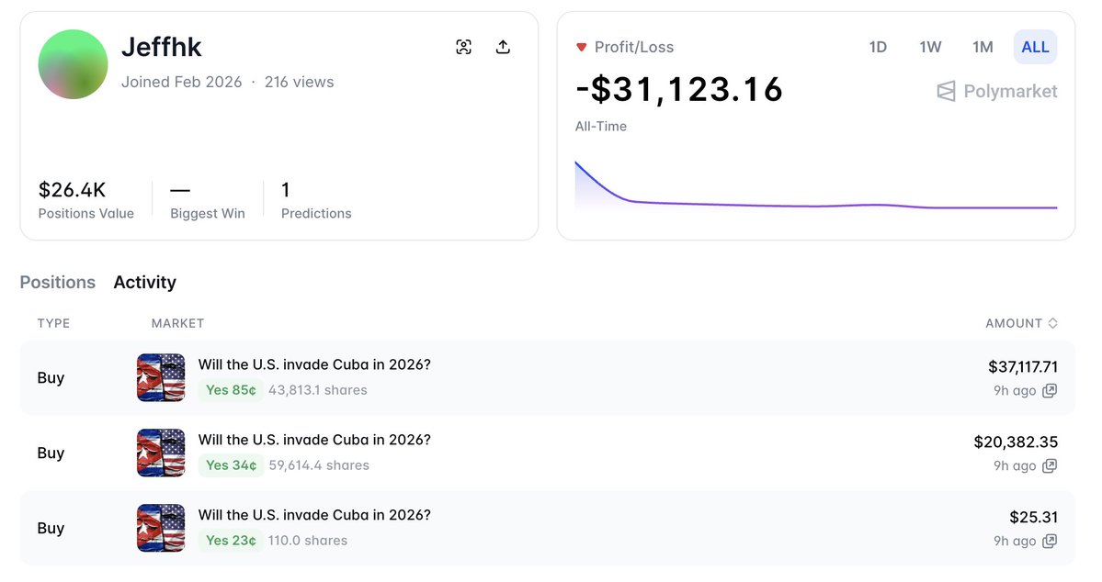Open first 'Will the U.S. invade Cuba' market

click(x=314, y=364)
